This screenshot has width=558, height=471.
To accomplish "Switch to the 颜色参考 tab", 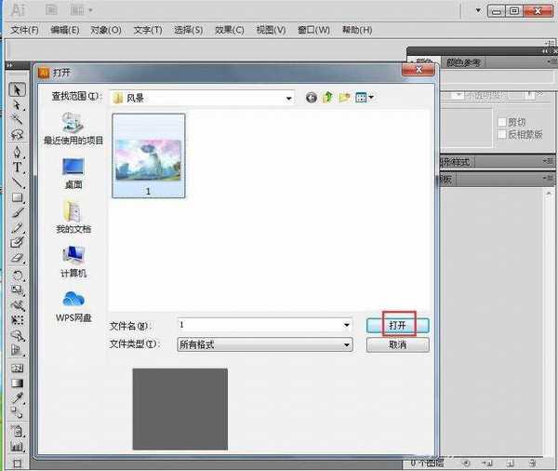I will click(463, 62).
